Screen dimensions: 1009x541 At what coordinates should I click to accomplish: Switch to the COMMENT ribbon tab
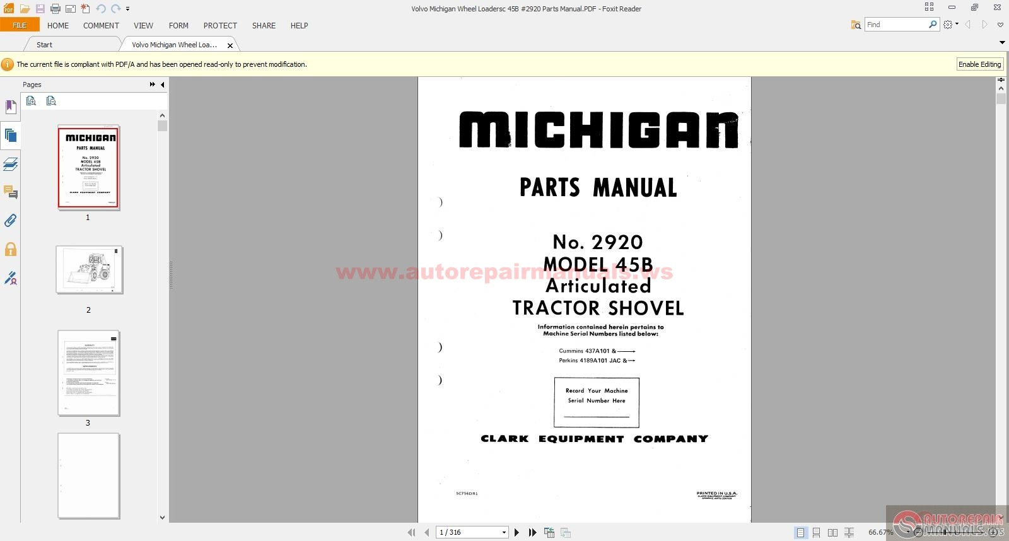(101, 25)
